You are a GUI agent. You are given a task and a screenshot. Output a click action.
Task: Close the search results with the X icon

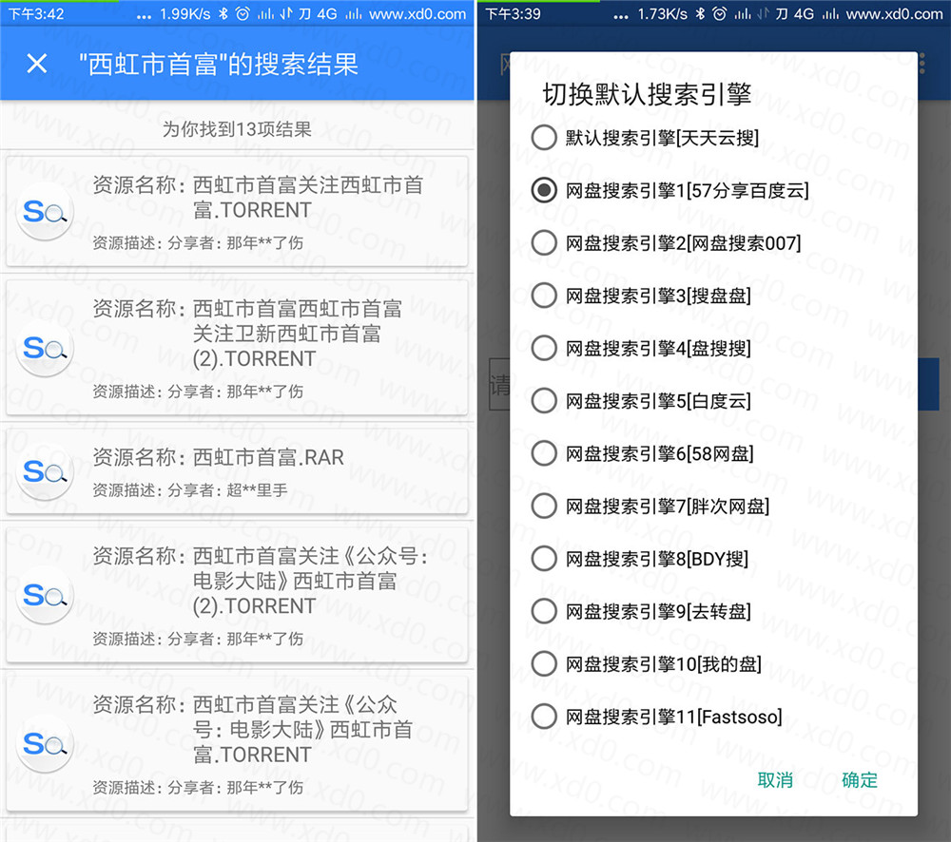pyautogui.click(x=37, y=63)
